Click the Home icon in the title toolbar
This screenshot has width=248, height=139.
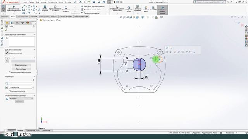pyautogui.click(x=81, y=2)
